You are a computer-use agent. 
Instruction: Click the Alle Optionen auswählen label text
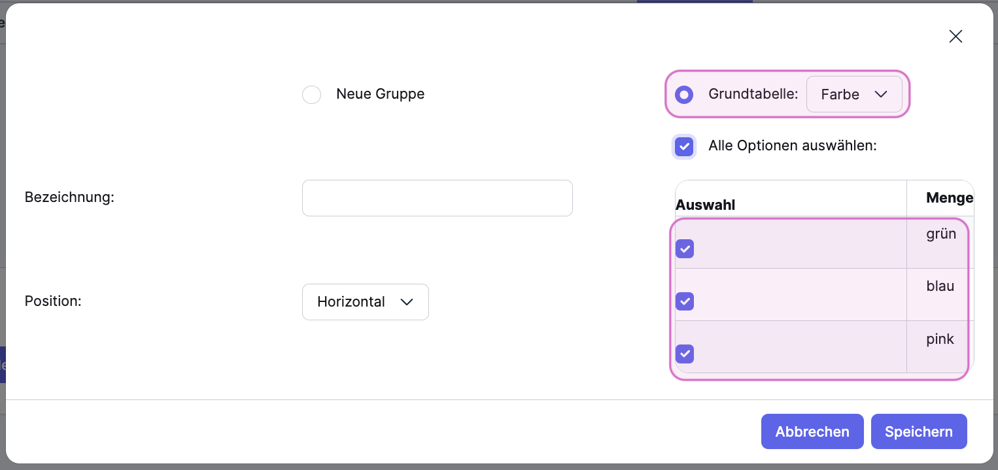(x=792, y=146)
